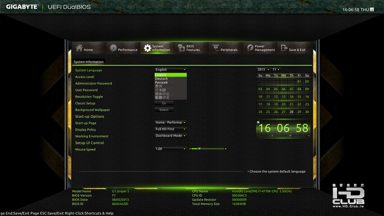The height and width of the screenshot is (216, 384).
Task: Select day 15 in the calendar
Action: [299, 97]
